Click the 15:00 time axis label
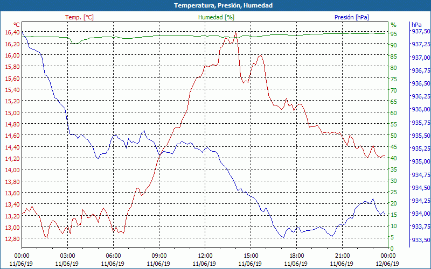 [x=251, y=256]
